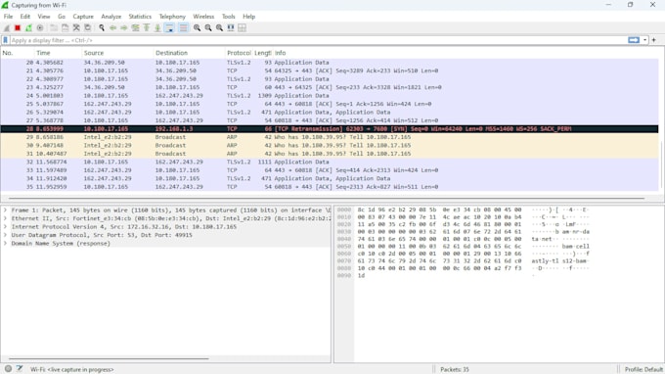
Task: Click the Profile: Default status entry
Action: coord(643,369)
